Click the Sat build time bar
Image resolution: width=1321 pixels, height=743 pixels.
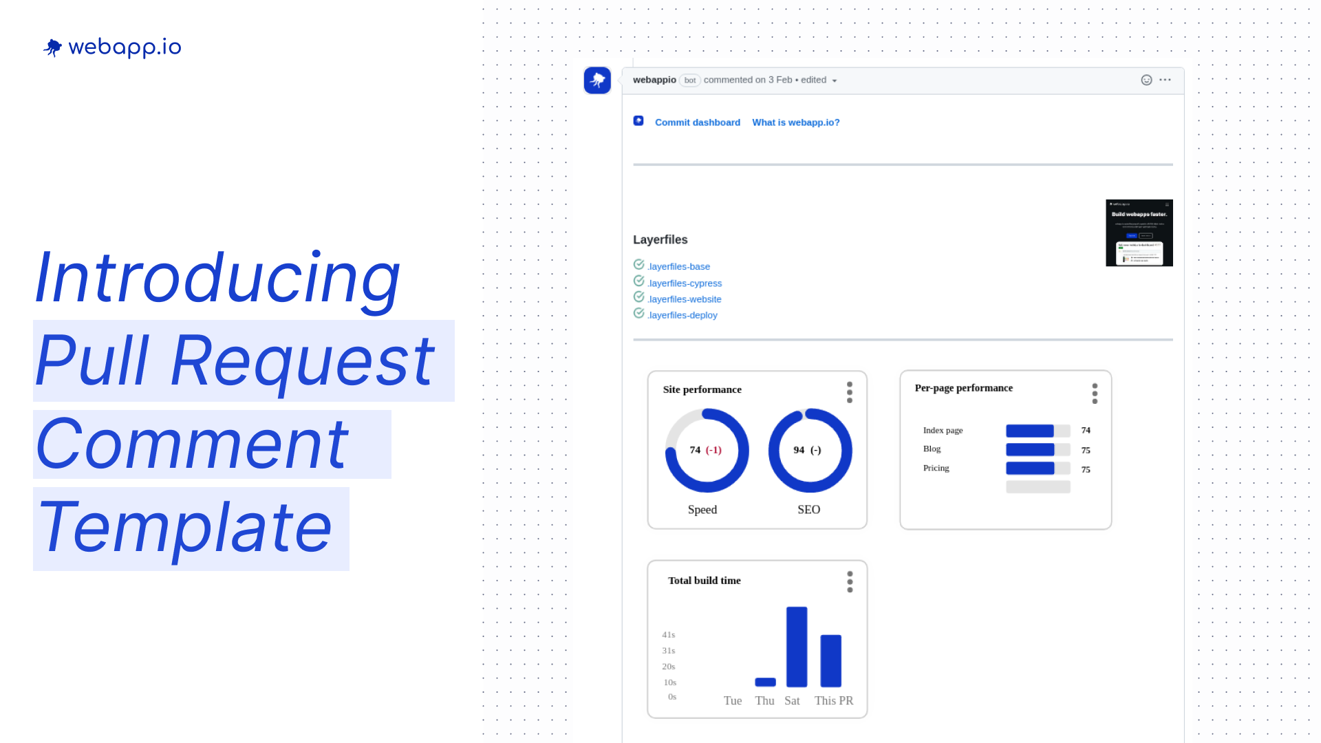coord(797,647)
